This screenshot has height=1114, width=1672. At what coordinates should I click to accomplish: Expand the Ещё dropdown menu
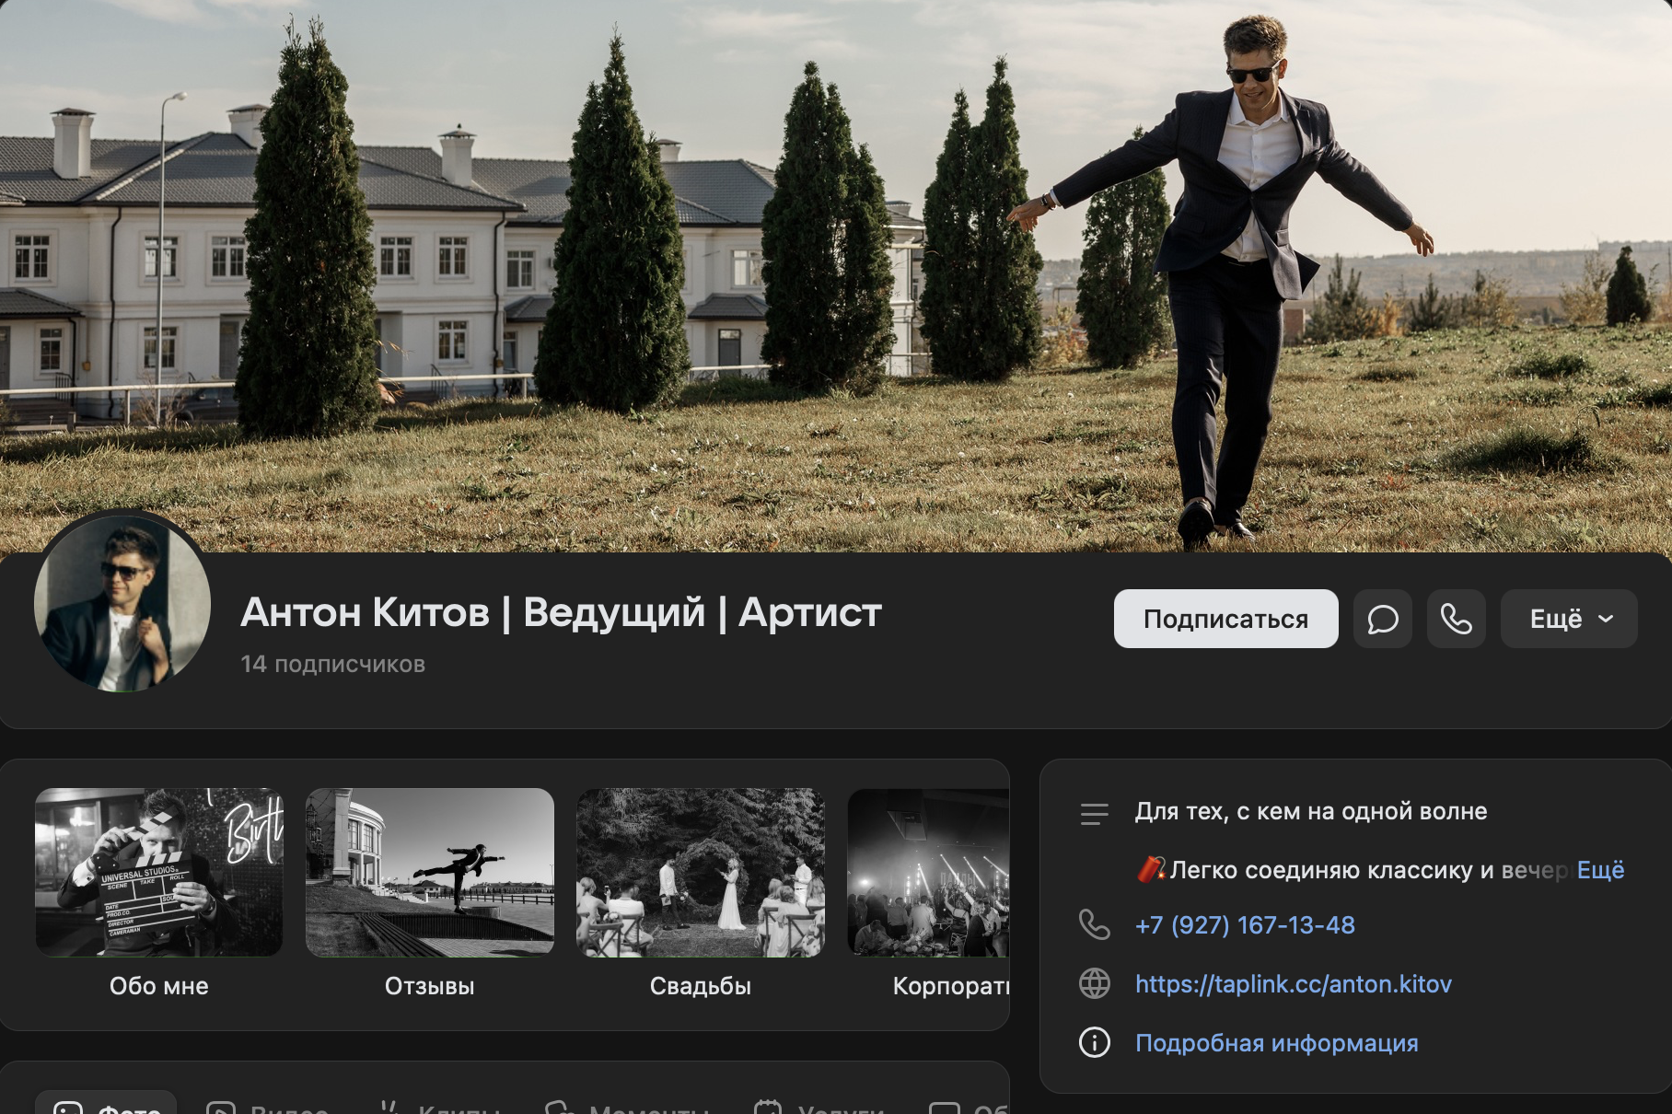coord(1568,619)
